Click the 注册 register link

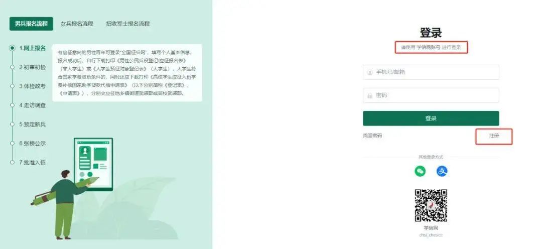(494, 136)
